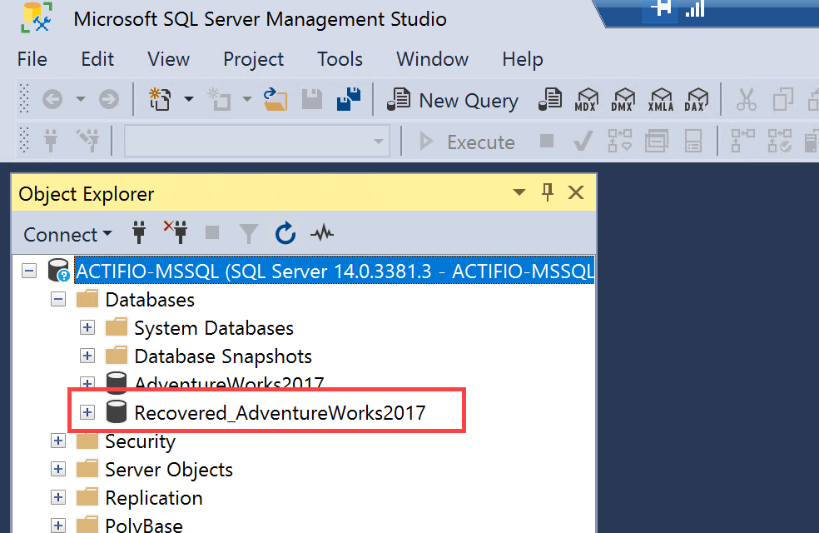
Task: Open the Project menu
Action: coord(253,59)
